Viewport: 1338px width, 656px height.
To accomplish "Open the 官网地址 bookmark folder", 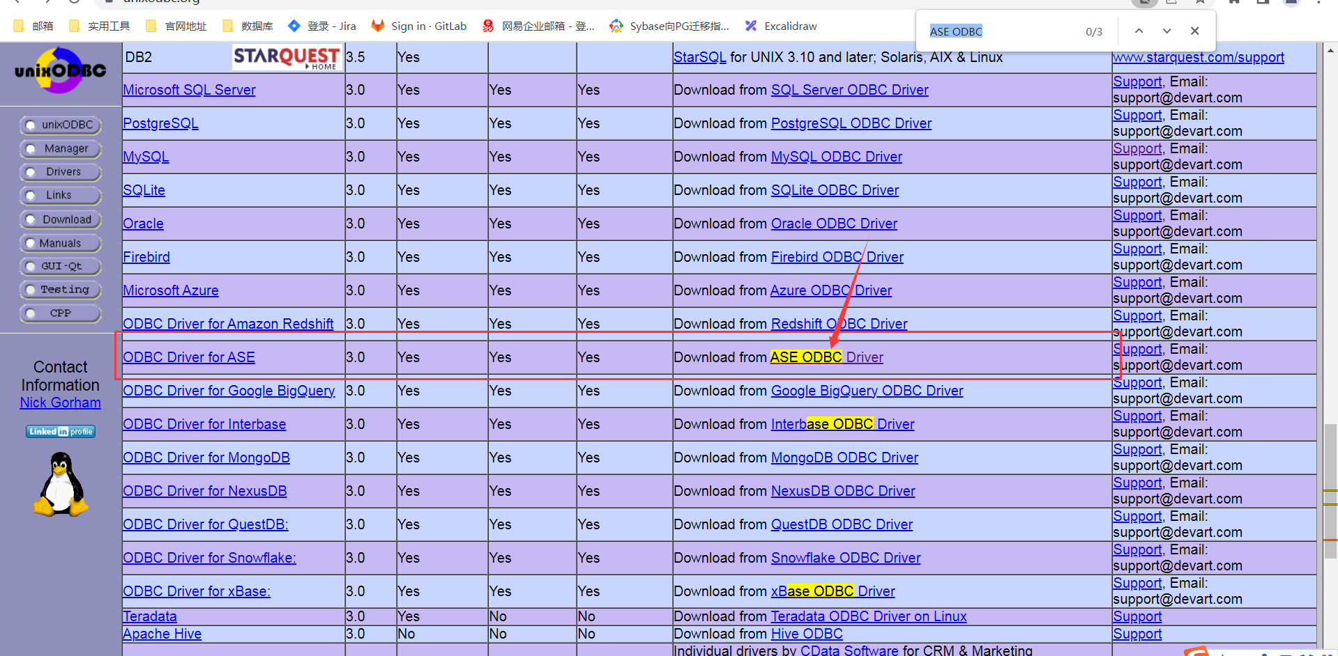I will tap(176, 26).
